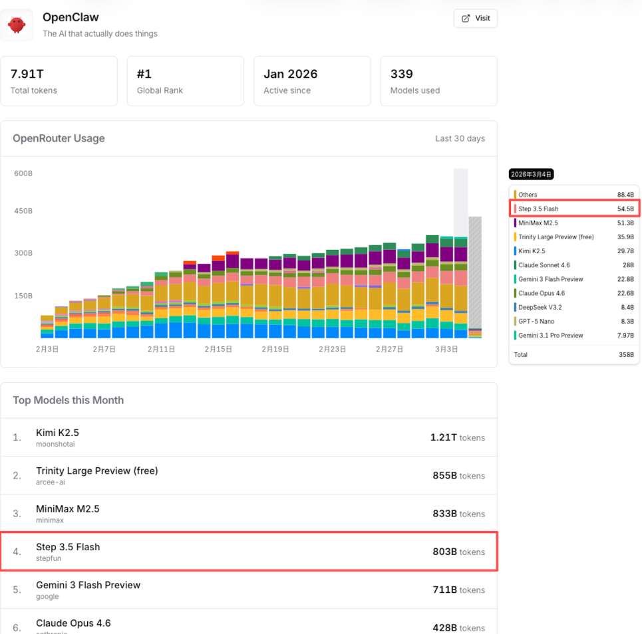Click the Kimi K2.5 blue legend swatch
This screenshot has height=634, width=642.
pyautogui.click(x=515, y=251)
